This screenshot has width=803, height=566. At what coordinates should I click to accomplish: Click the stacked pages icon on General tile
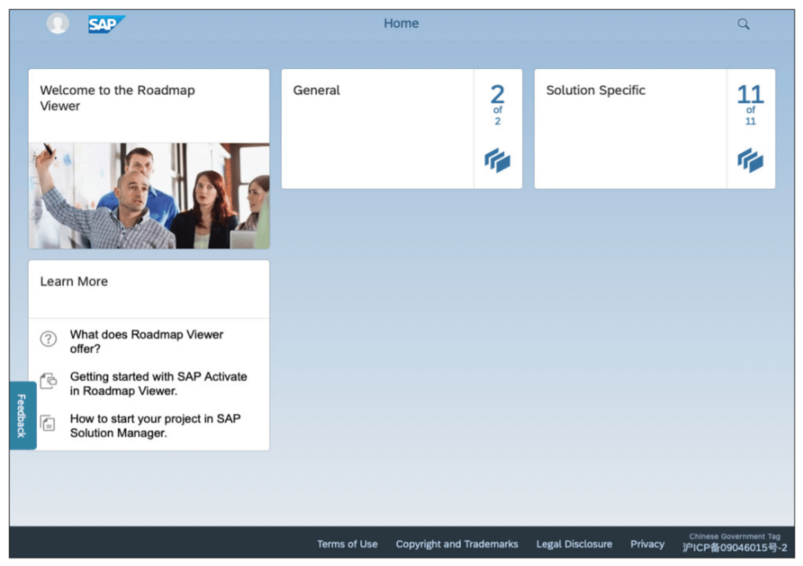pyautogui.click(x=497, y=161)
